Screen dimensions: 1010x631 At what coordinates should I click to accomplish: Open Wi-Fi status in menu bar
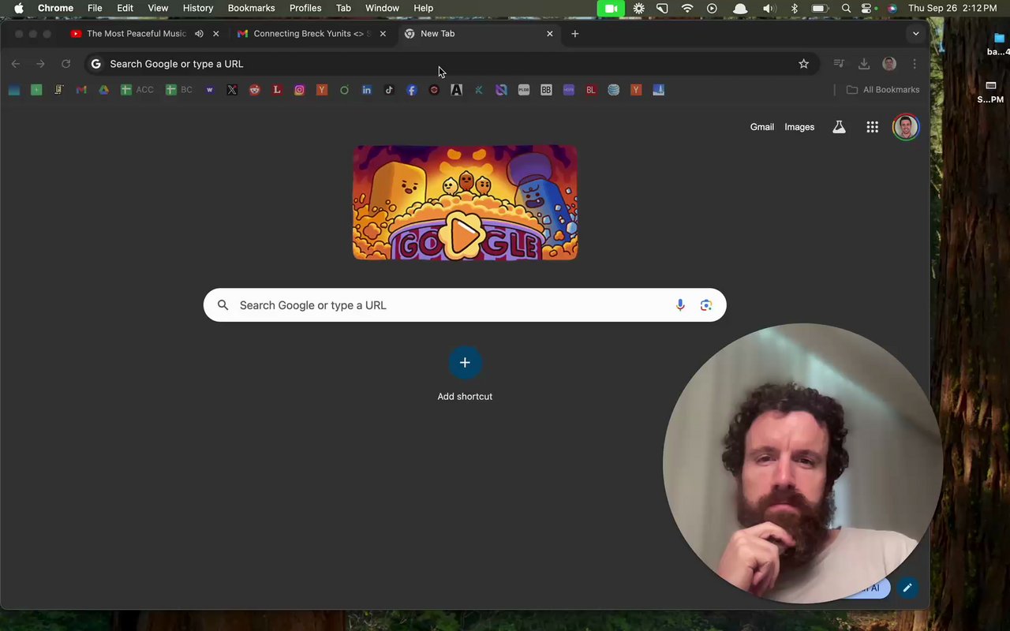(x=687, y=8)
